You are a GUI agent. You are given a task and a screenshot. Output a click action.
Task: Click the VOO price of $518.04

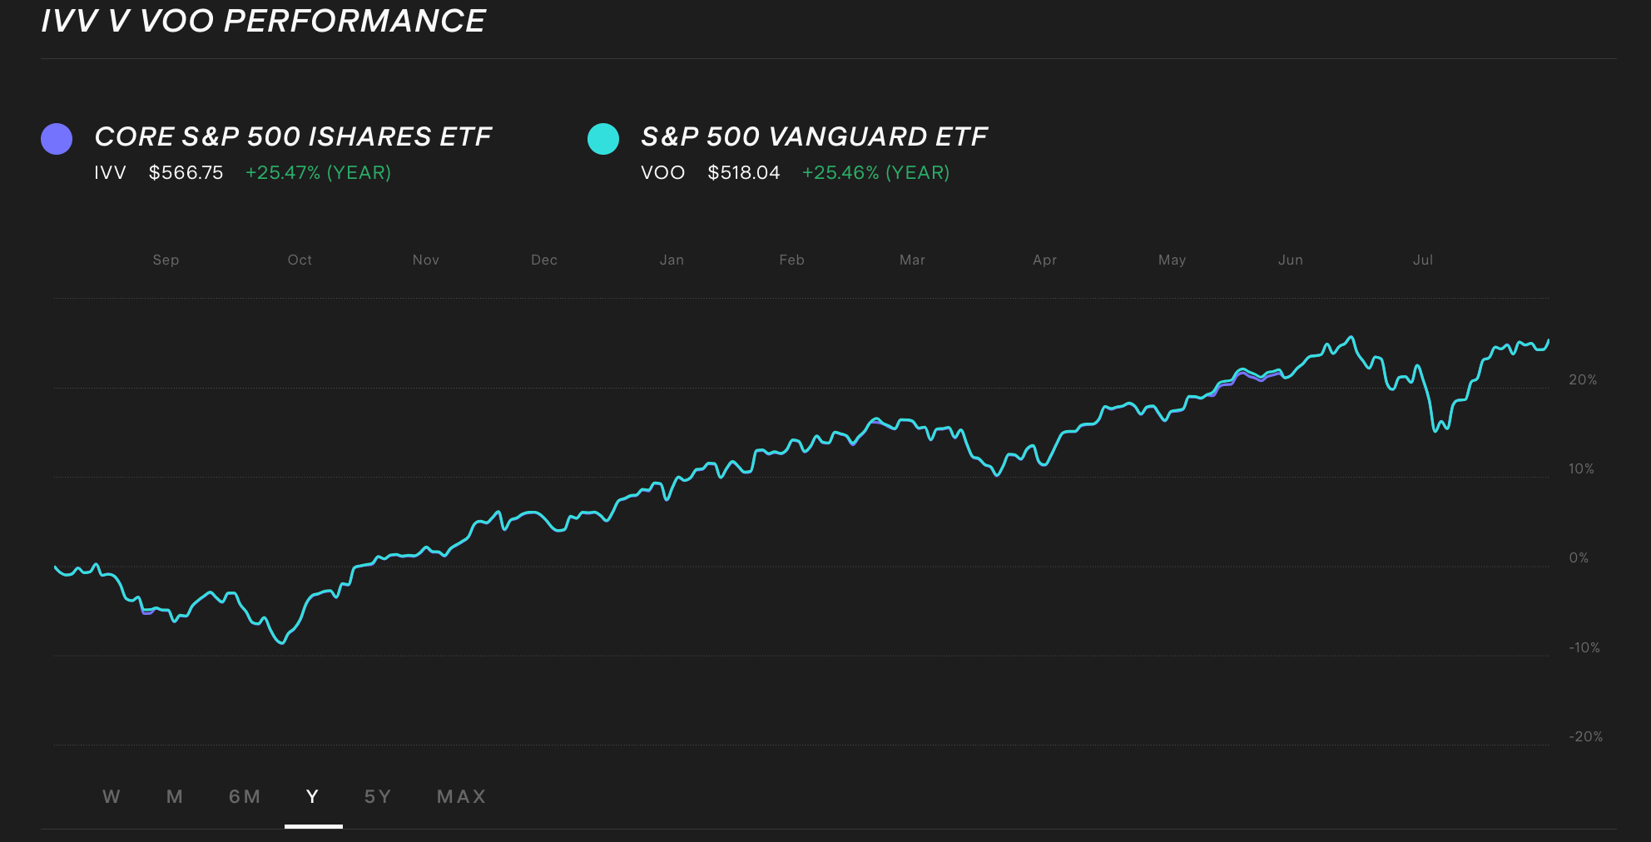pos(745,172)
